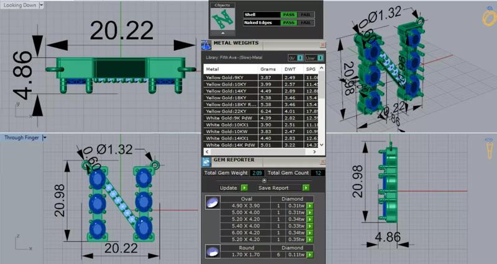The width and height of the screenshot is (497, 264).
Task: Click green arrow for 5.40 X 4.00 oval
Action: coord(309,226)
